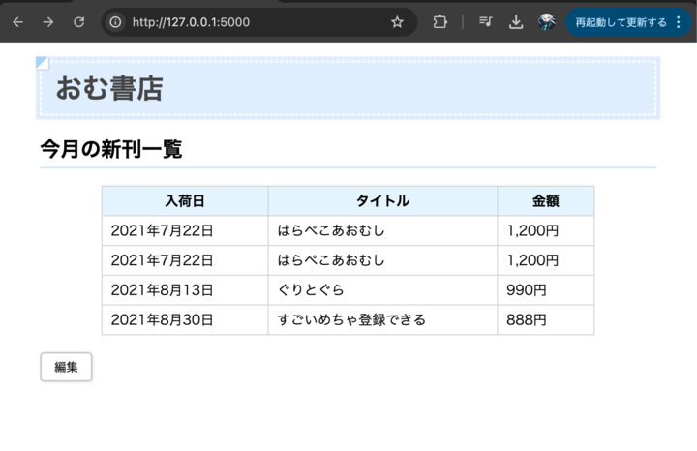Screen dimensions: 697x451
Task: Open the extensions puzzle icon
Action: 440,21
